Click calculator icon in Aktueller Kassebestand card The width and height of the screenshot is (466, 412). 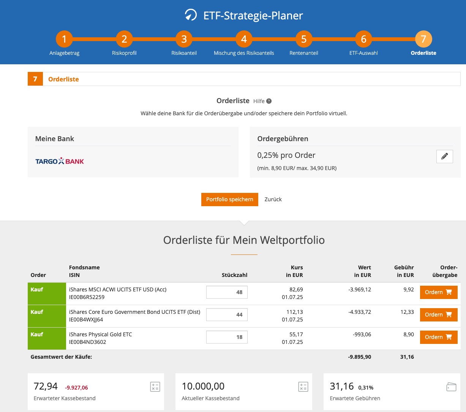coord(303,387)
